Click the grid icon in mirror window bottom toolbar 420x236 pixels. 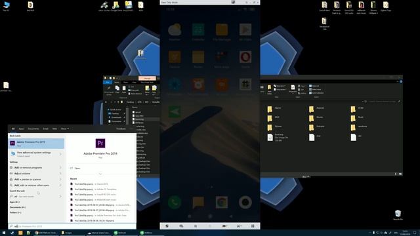pos(253,226)
